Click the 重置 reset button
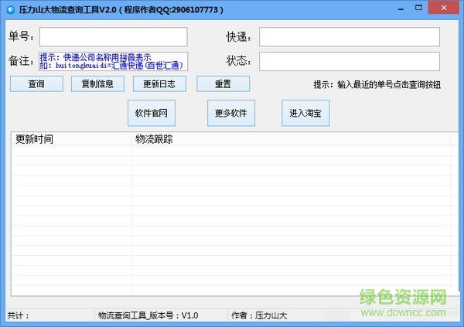The image size is (464, 327). (223, 84)
